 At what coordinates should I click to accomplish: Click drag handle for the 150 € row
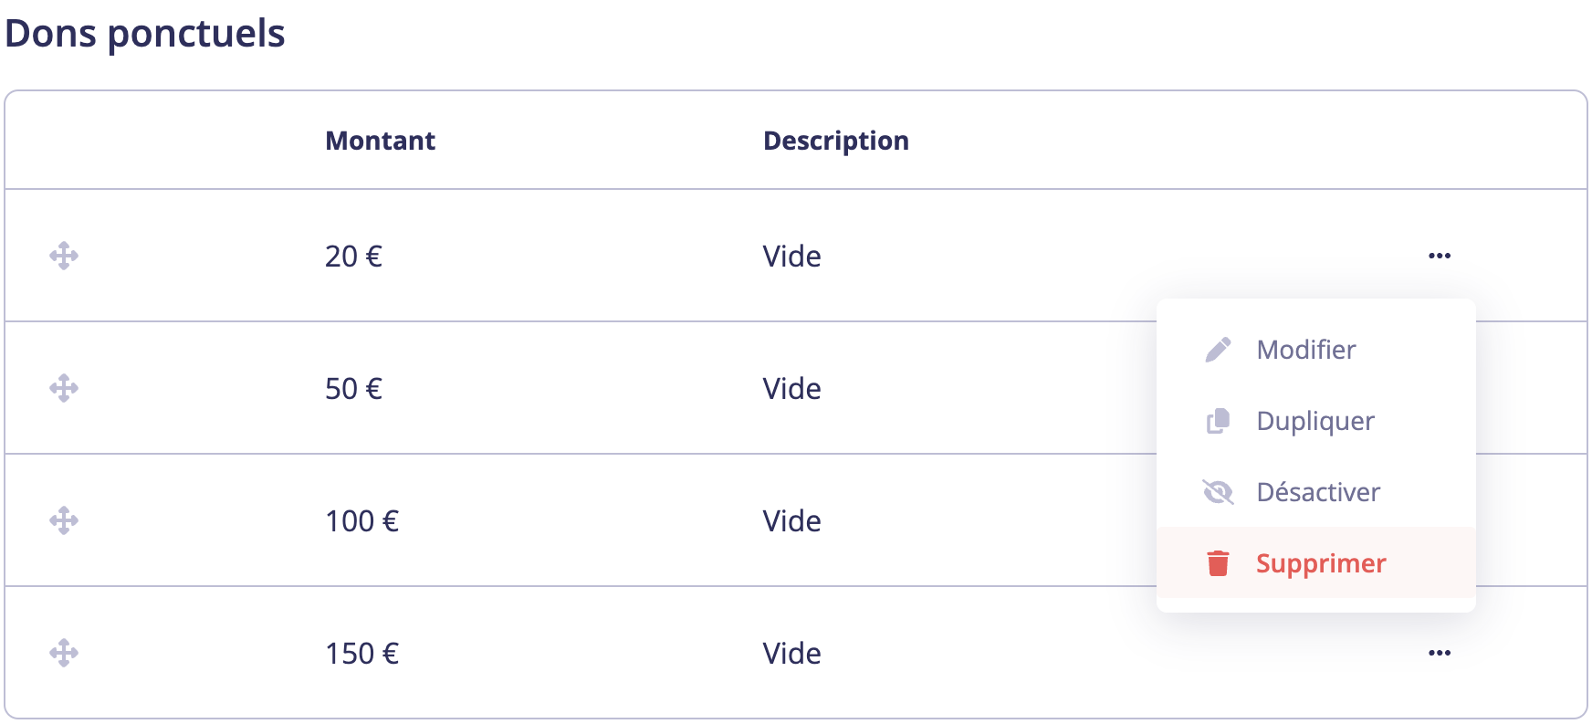click(64, 653)
